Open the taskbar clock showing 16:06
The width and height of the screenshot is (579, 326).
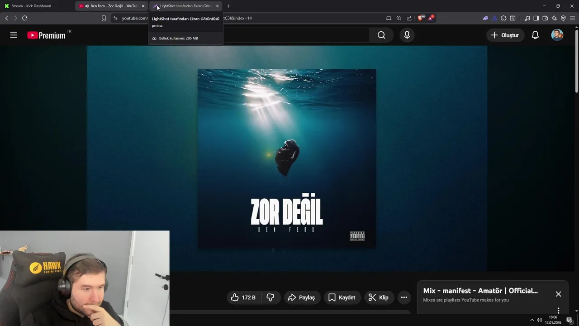(x=553, y=320)
